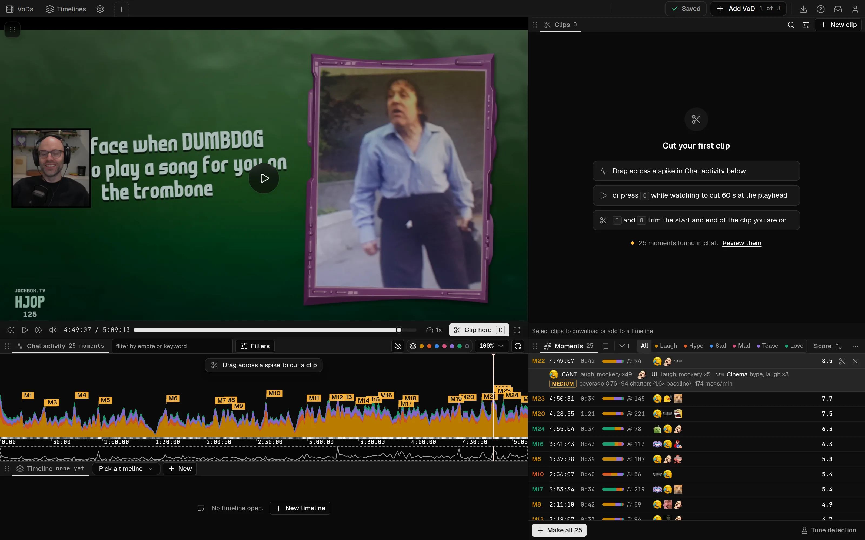Select the Clips panel tab
This screenshot has height=540, width=865.
[560, 25]
